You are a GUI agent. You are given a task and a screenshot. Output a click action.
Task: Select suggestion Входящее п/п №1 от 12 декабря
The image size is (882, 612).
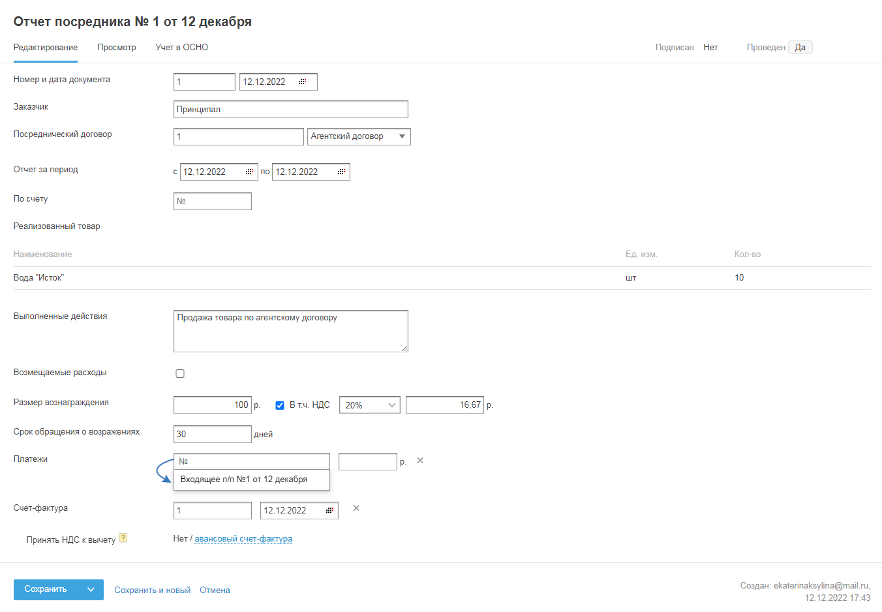click(x=244, y=480)
